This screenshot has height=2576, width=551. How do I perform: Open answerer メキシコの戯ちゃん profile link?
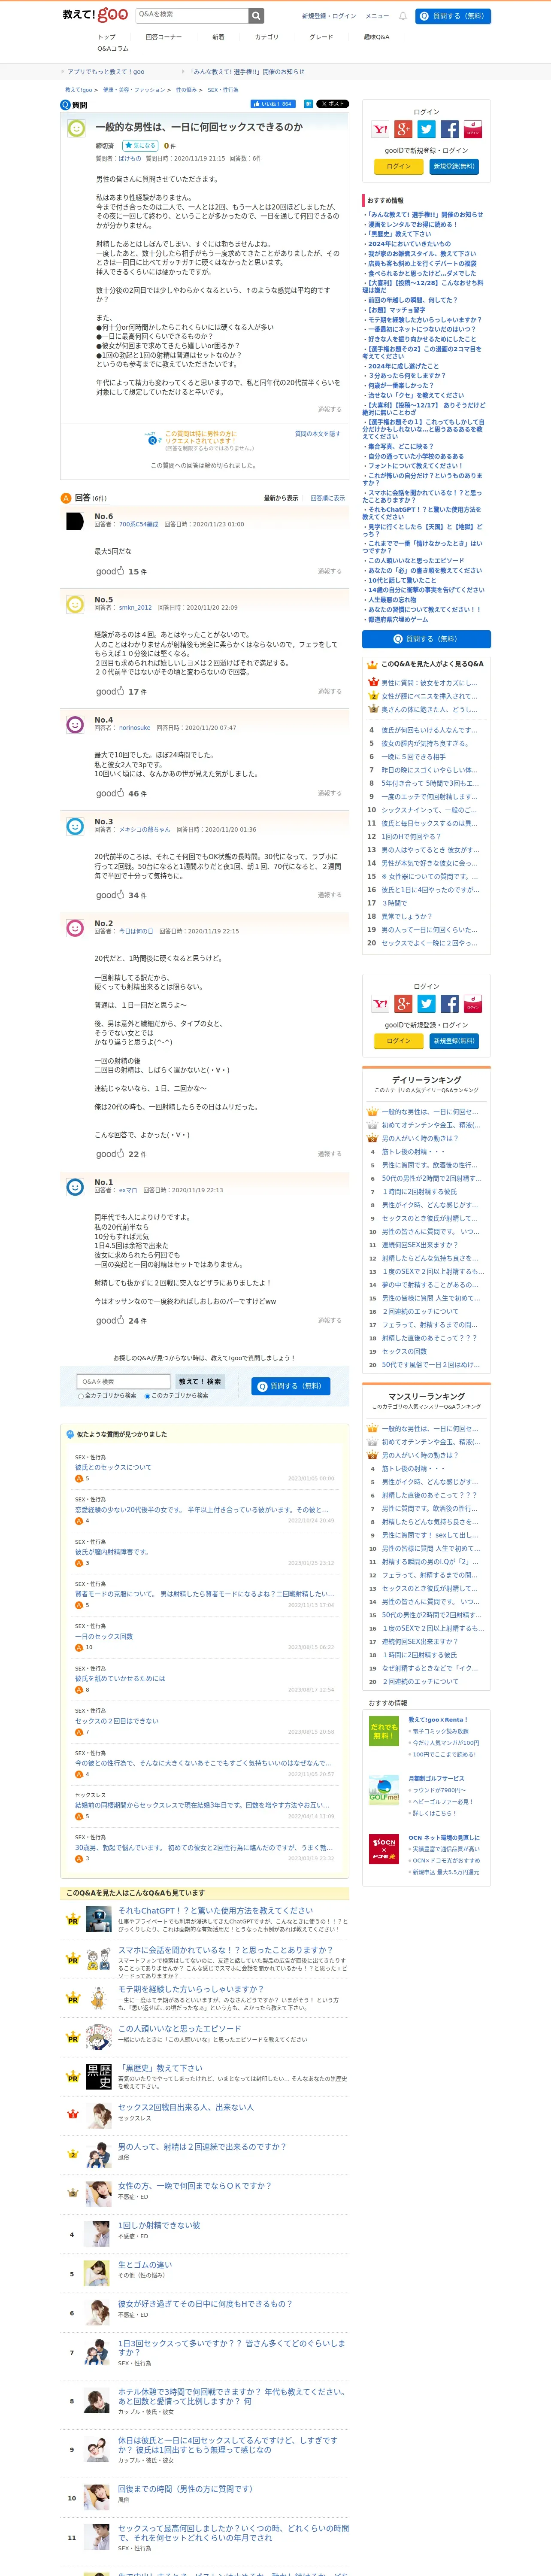point(145,829)
